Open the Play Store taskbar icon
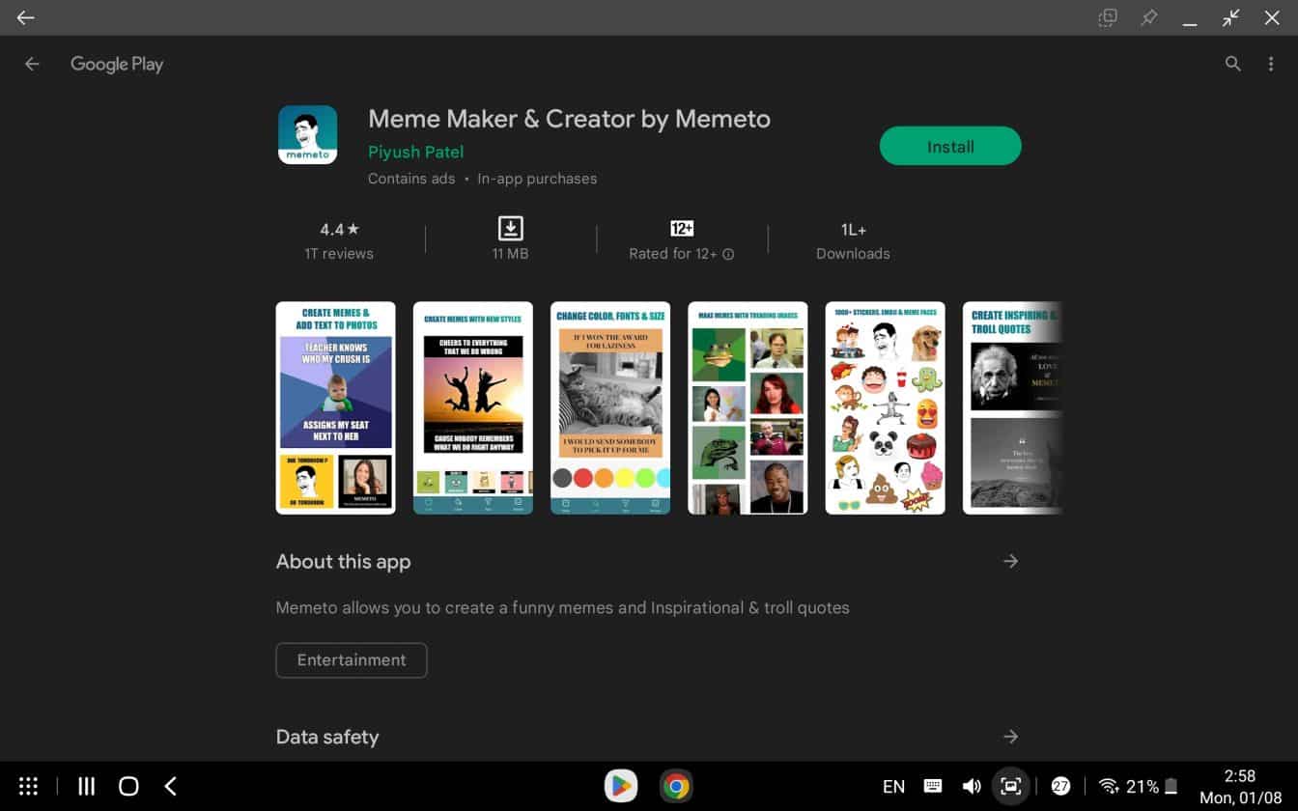 click(x=621, y=786)
